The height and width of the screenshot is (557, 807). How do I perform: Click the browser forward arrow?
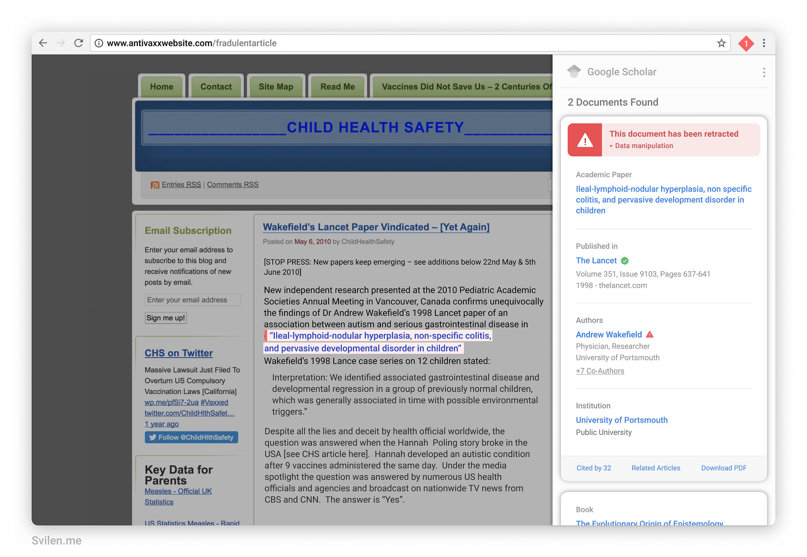pos(61,43)
